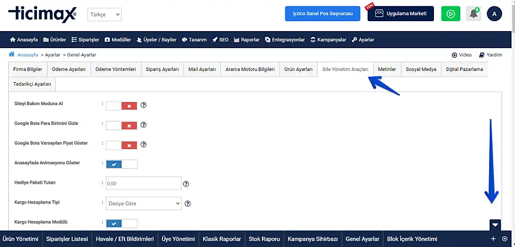Switch to the Ödeme Yöntemleri tab
The image size is (515, 247).
pyautogui.click(x=116, y=70)
